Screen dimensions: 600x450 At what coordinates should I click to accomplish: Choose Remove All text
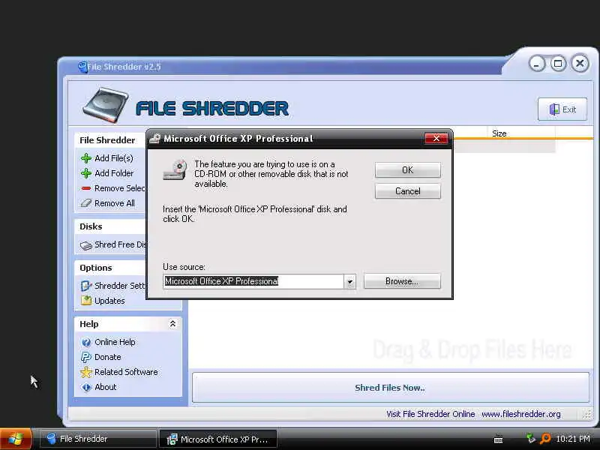115,203
